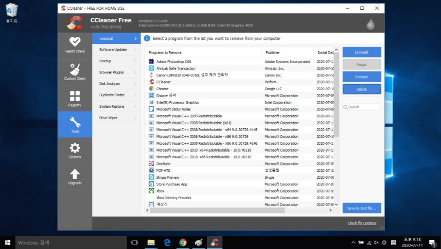Open the Registry cleaner section

click(75, 98)
